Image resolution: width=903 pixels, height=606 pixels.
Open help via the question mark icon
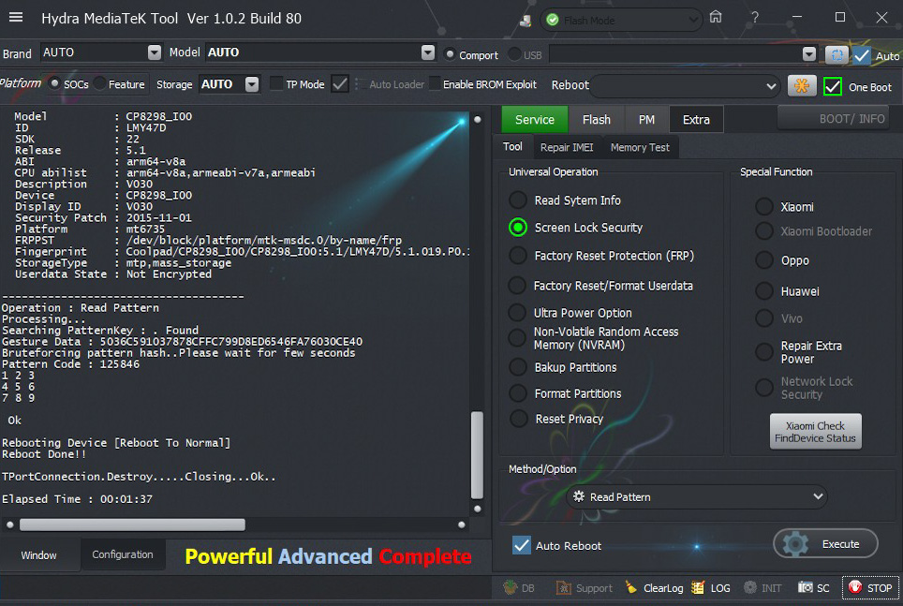754,17
